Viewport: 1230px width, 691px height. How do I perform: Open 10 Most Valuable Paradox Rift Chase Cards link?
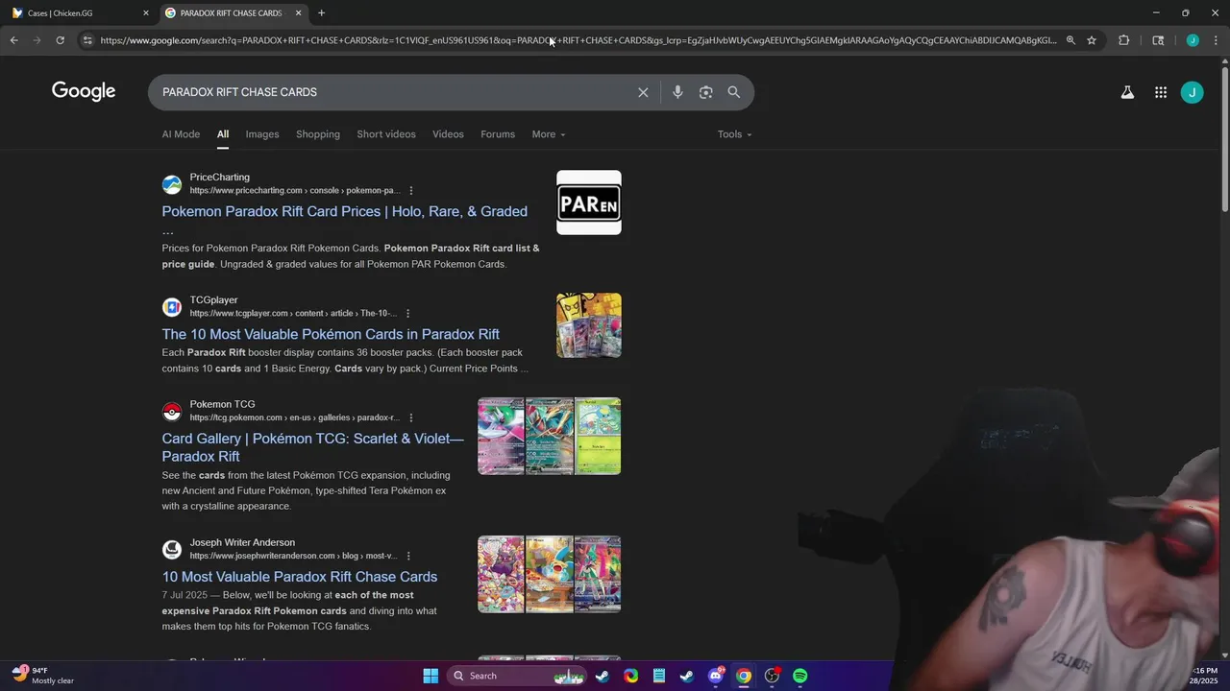(x=300, y=577)
